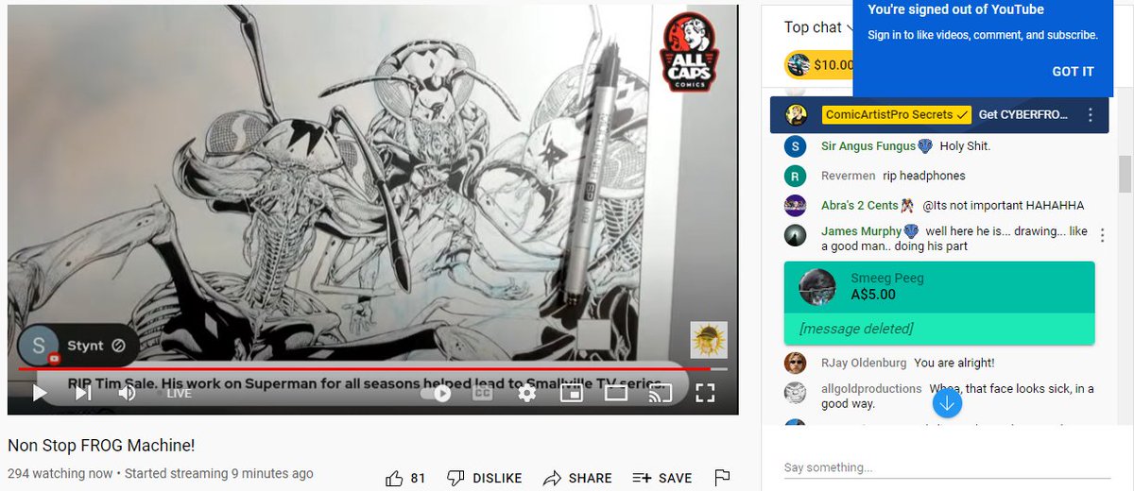Cast video to a TV

click(660, 393)
